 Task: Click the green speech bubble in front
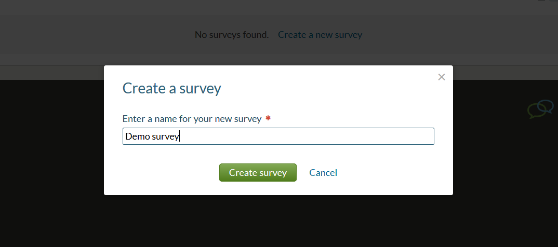(x=537, y=111)
